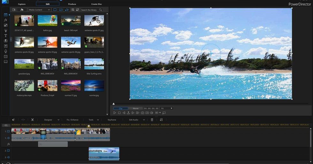Click the Import Media icon
The image size is (313, 164).
[14, 10]
